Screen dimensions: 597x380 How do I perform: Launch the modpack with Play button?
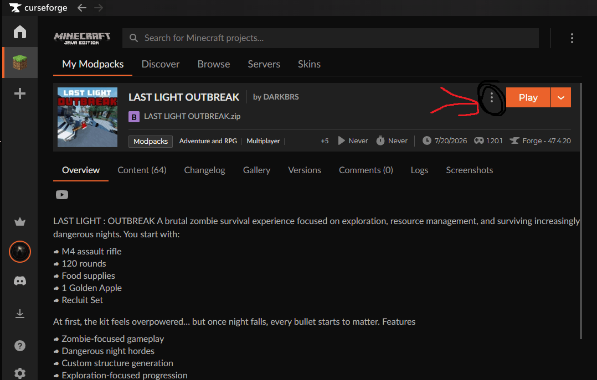click(x=528, y=98)
